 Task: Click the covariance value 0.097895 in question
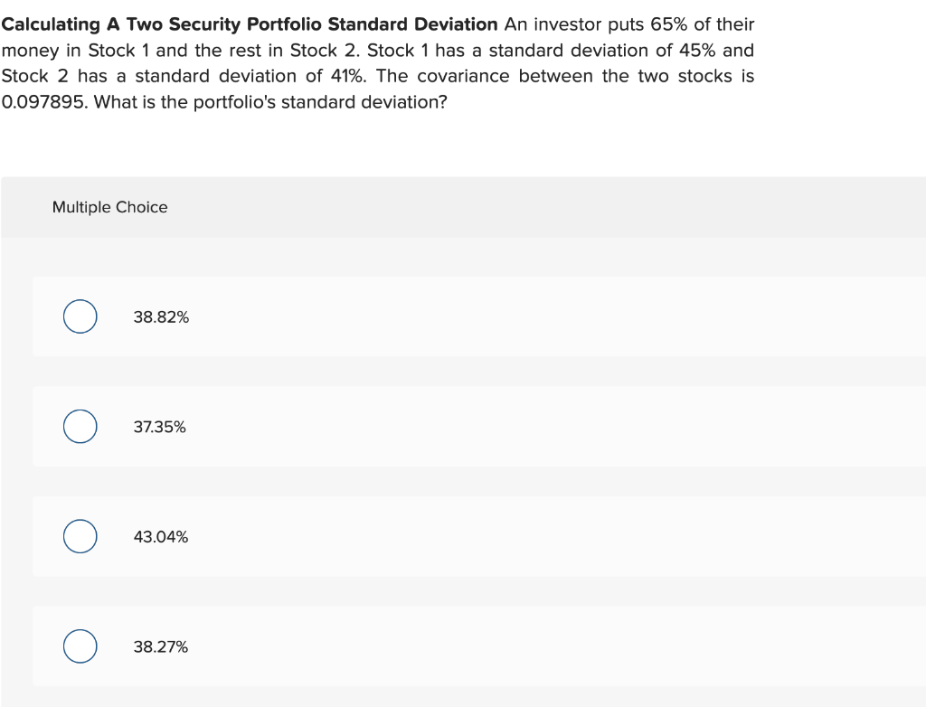pyautogui.click(x=40, y=102)
